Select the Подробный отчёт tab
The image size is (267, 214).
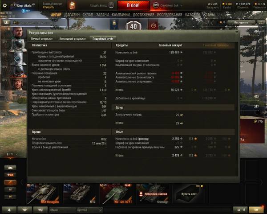(x=103, y=39)
